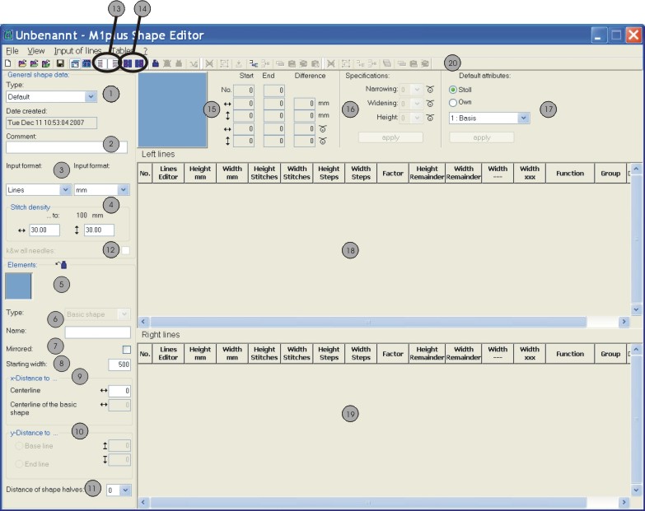This screenshot has width=645, height=511.
Task: Click the Lines Editor column header in Left lines
Action: (168, 174)
